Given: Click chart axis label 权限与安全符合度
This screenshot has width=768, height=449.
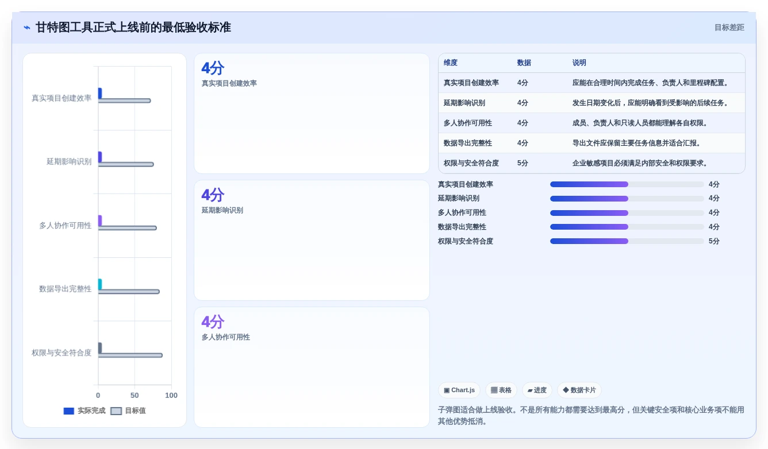Looking at the screenshot, I should point(62,353).
